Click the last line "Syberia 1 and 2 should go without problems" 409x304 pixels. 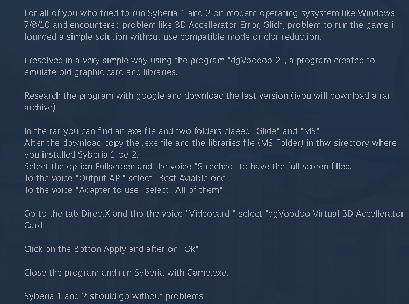tap(113, 296)
